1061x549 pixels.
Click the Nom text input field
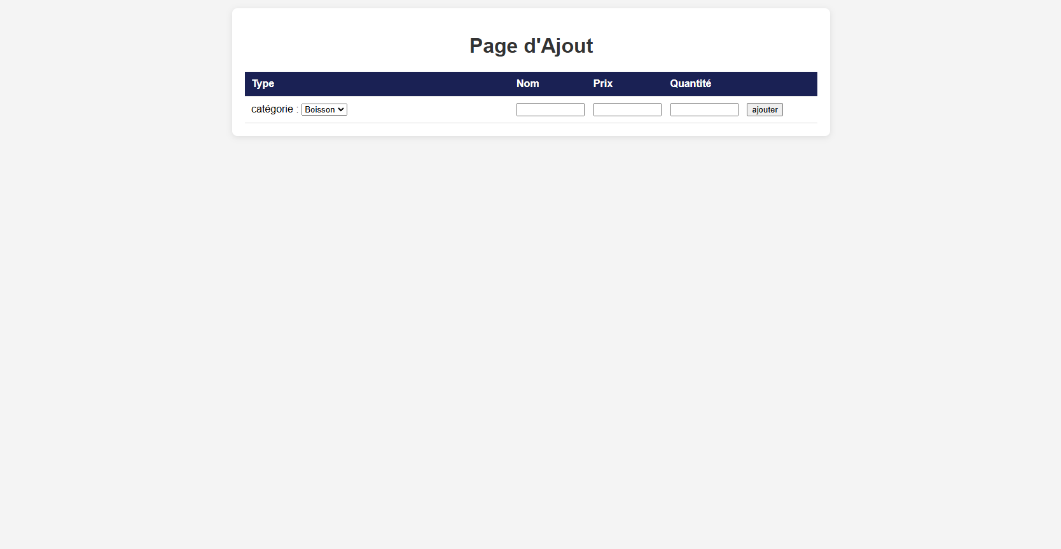point(550,110)
